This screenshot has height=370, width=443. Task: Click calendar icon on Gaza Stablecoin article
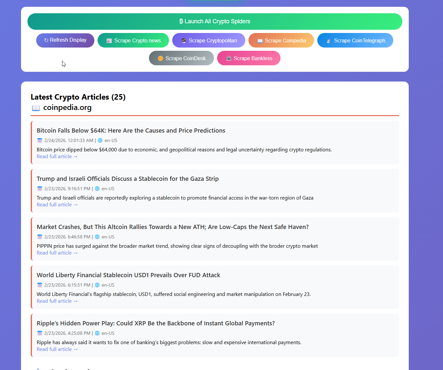(x=40, y=189)
